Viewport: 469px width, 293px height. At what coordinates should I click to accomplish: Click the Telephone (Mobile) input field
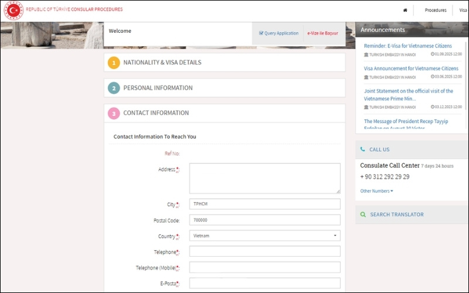coord(264,267)
